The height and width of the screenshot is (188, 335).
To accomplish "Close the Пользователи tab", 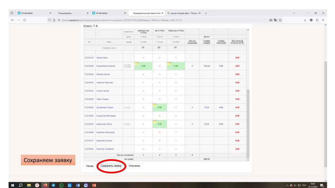I will [x=88, y=13].
